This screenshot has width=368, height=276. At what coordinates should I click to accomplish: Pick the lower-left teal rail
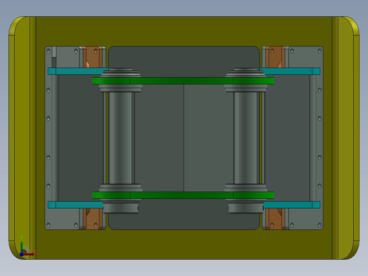coord(75,205)
